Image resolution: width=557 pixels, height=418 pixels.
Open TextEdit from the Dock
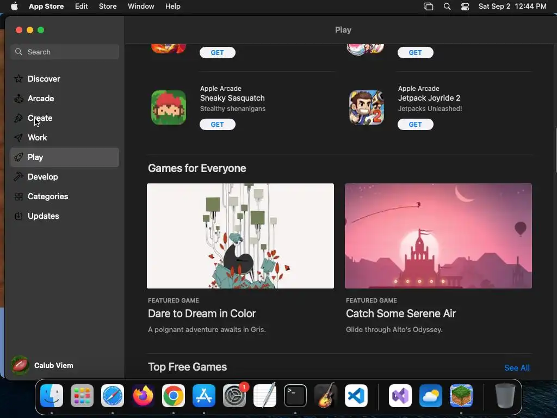pos(265,396)
